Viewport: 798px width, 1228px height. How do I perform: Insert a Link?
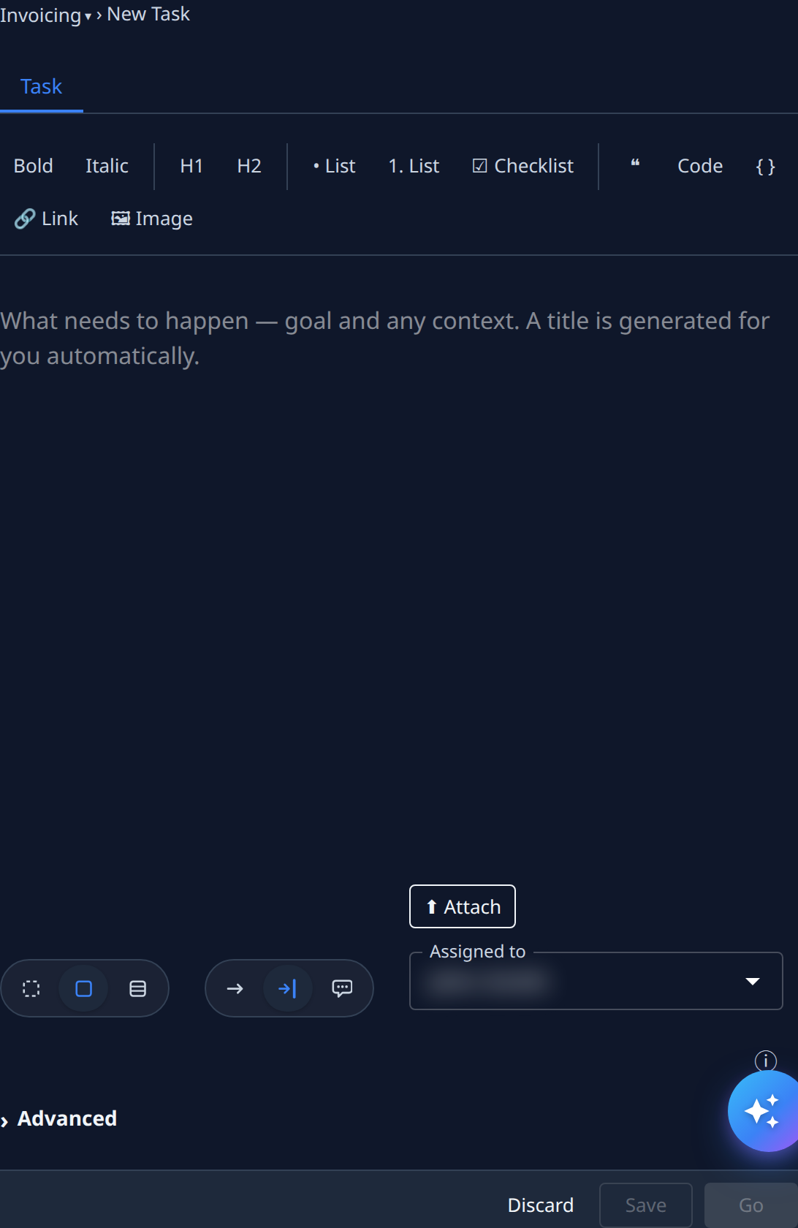pos(46,219)
